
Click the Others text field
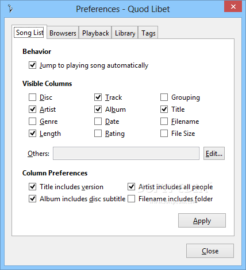(x=126, y=153)
